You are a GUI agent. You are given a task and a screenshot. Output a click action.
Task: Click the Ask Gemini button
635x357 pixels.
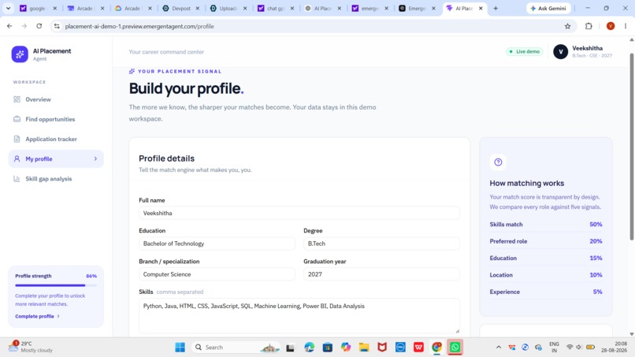pos(549,8)
